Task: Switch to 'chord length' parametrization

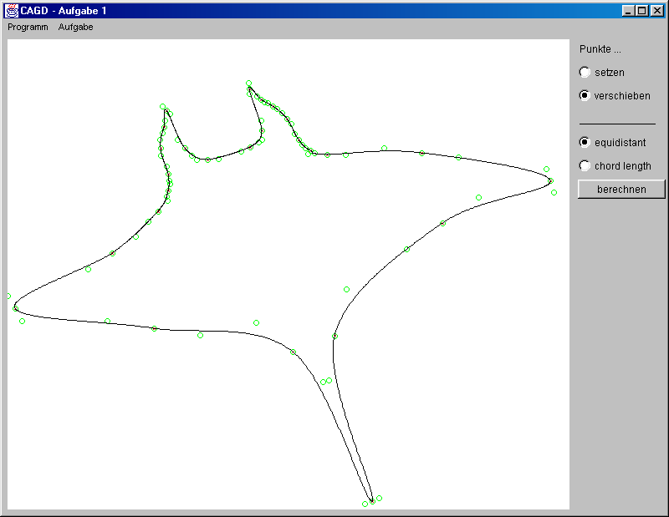Action: pyautogui.click(x=585, y=166)
